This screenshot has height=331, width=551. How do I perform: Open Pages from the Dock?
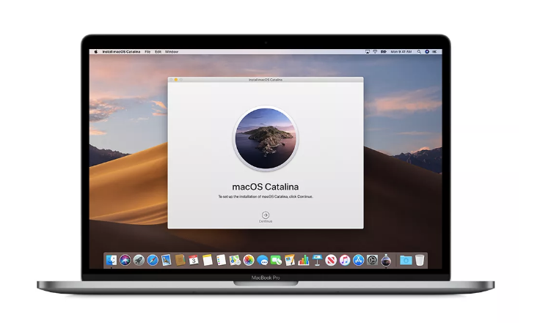[290, 260]
